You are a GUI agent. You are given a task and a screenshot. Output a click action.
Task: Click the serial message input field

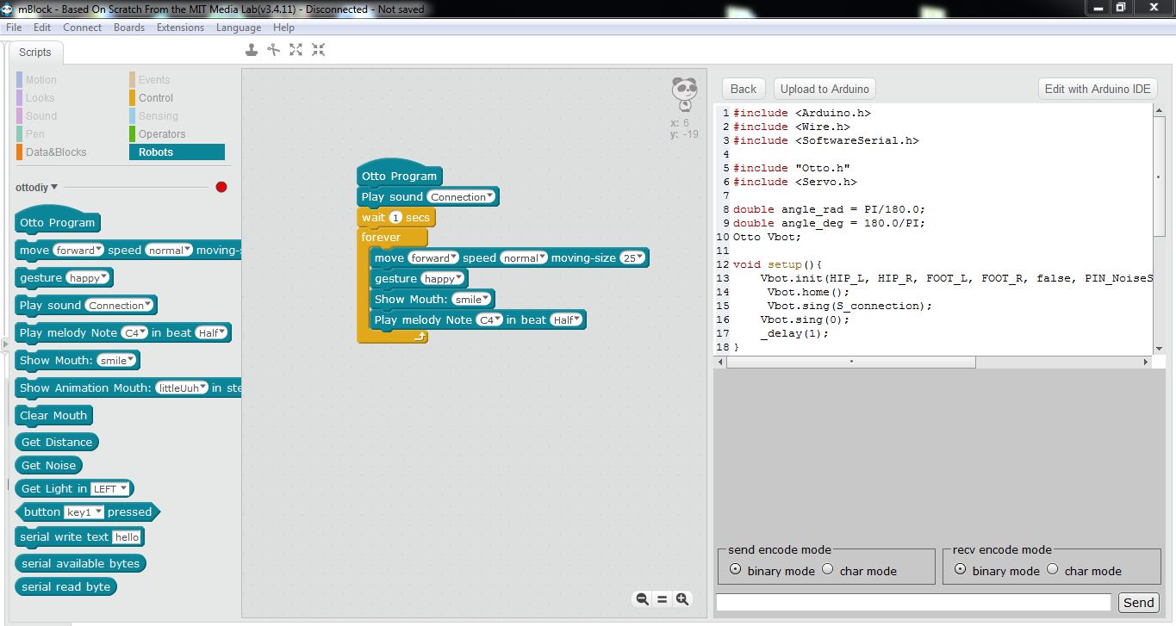point(913,603)
